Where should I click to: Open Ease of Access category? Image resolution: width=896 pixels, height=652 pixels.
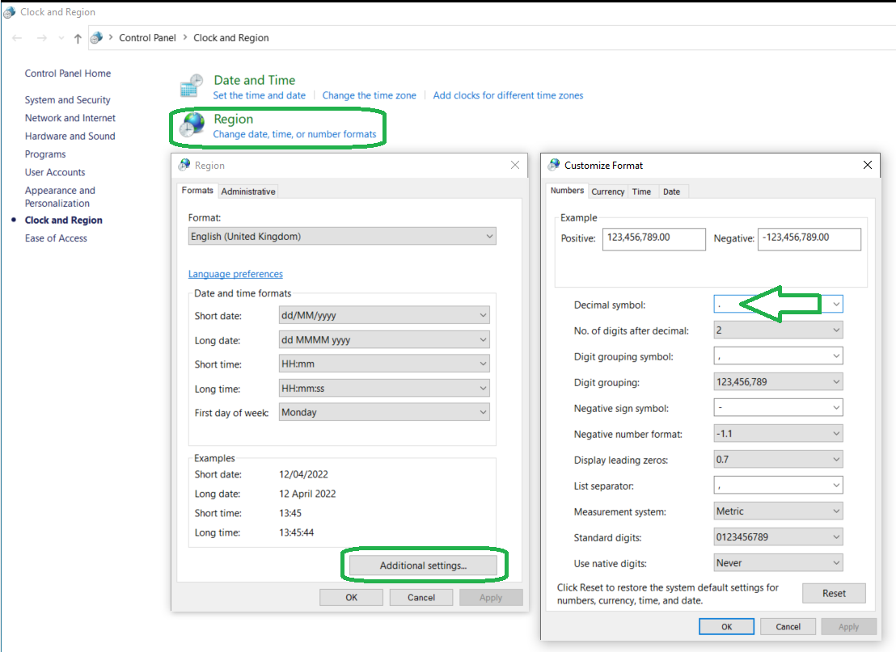click(x=56, y=238)
